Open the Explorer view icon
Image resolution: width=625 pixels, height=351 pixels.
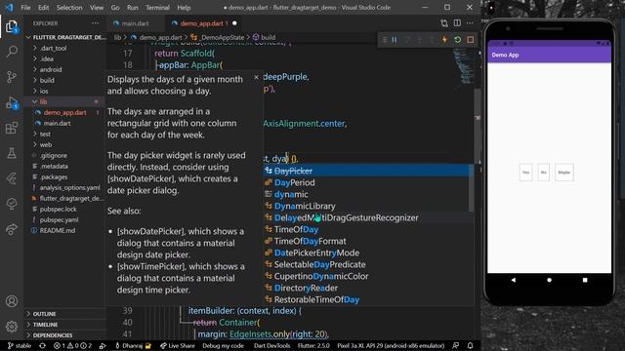pos(12,27)
